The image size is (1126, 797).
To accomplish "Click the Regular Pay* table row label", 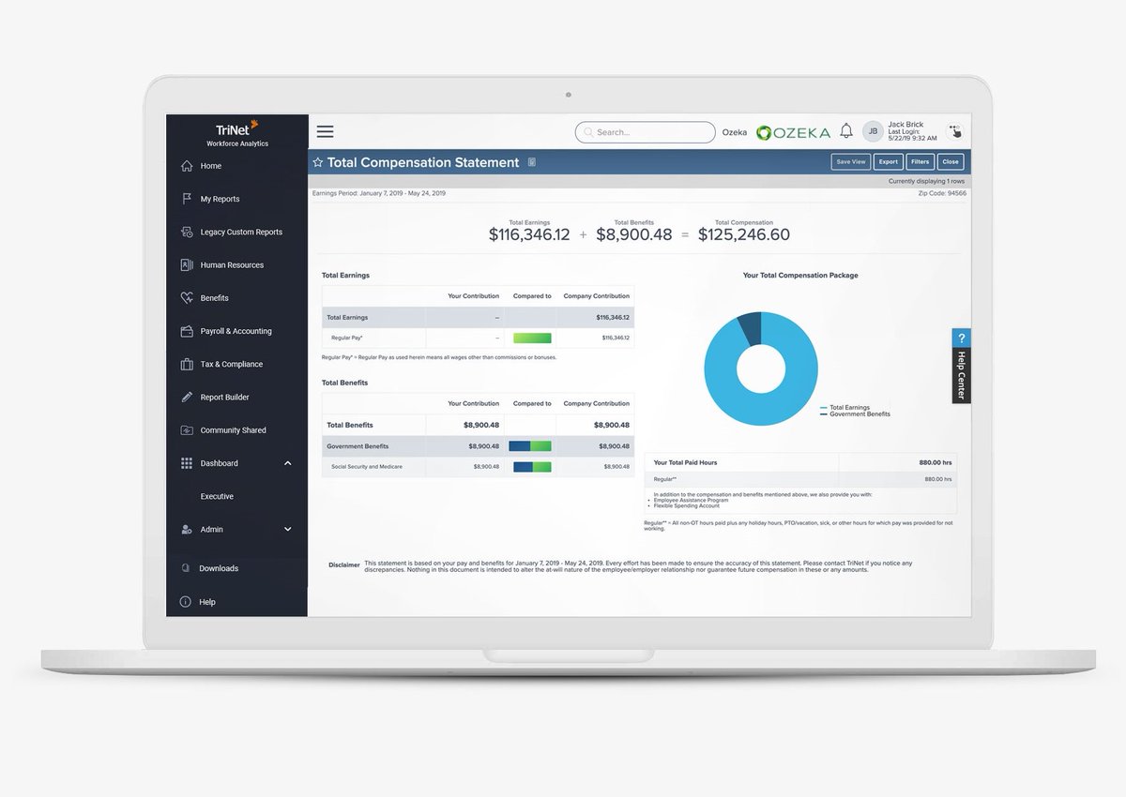I will coord(347,338).
